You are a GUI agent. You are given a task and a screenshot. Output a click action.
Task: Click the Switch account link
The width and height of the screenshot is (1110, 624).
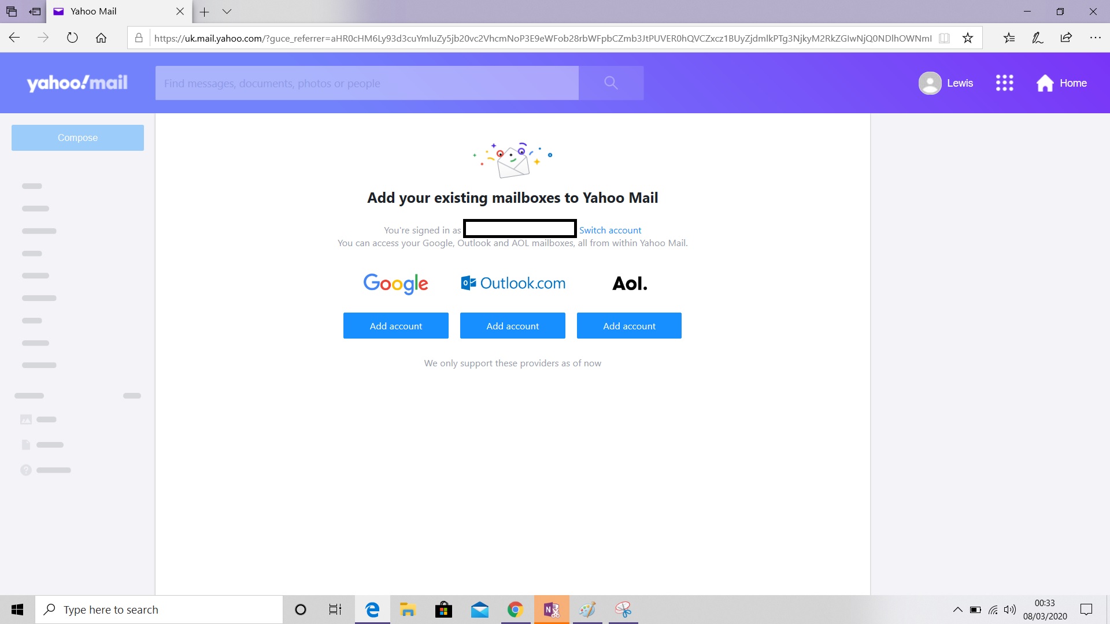(x=610, y=230)
